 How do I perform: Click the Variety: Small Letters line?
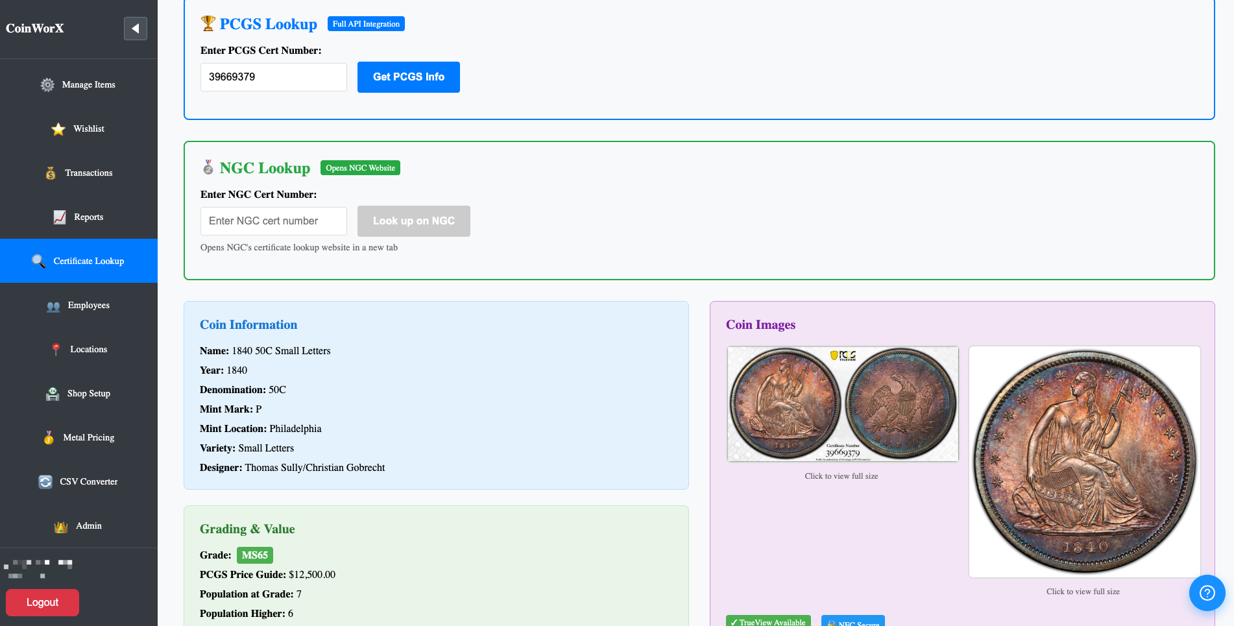point(247,448)
